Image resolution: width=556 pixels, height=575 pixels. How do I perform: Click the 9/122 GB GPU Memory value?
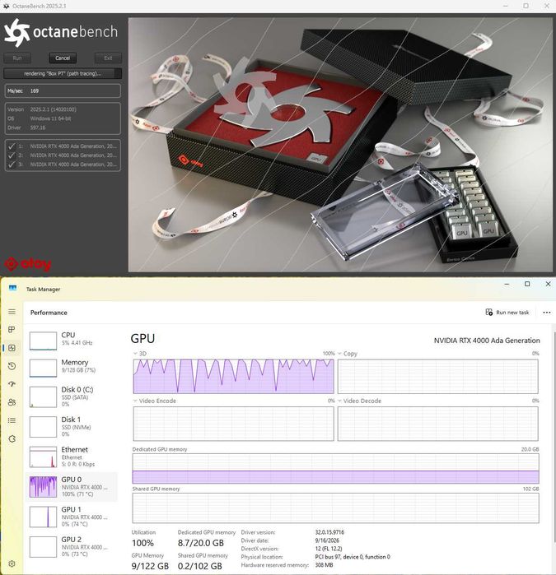coord(150,566)
